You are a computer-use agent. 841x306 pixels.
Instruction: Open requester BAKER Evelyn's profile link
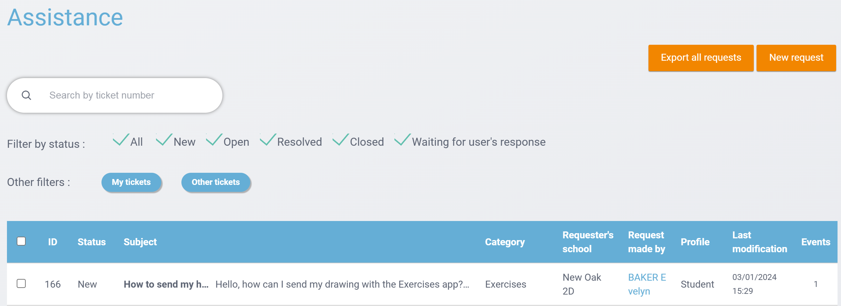coord(646,284)
